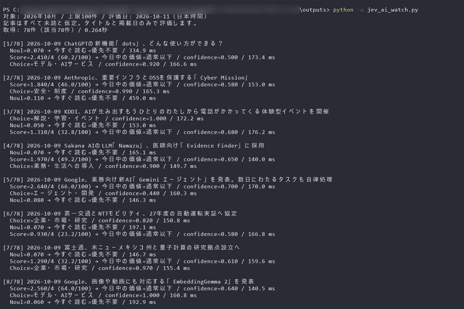This screenshot has width=464, height=309.
Task: Click 'Score=0.930/4 (23.2/100)' line
Action: (x=142, y=234)
